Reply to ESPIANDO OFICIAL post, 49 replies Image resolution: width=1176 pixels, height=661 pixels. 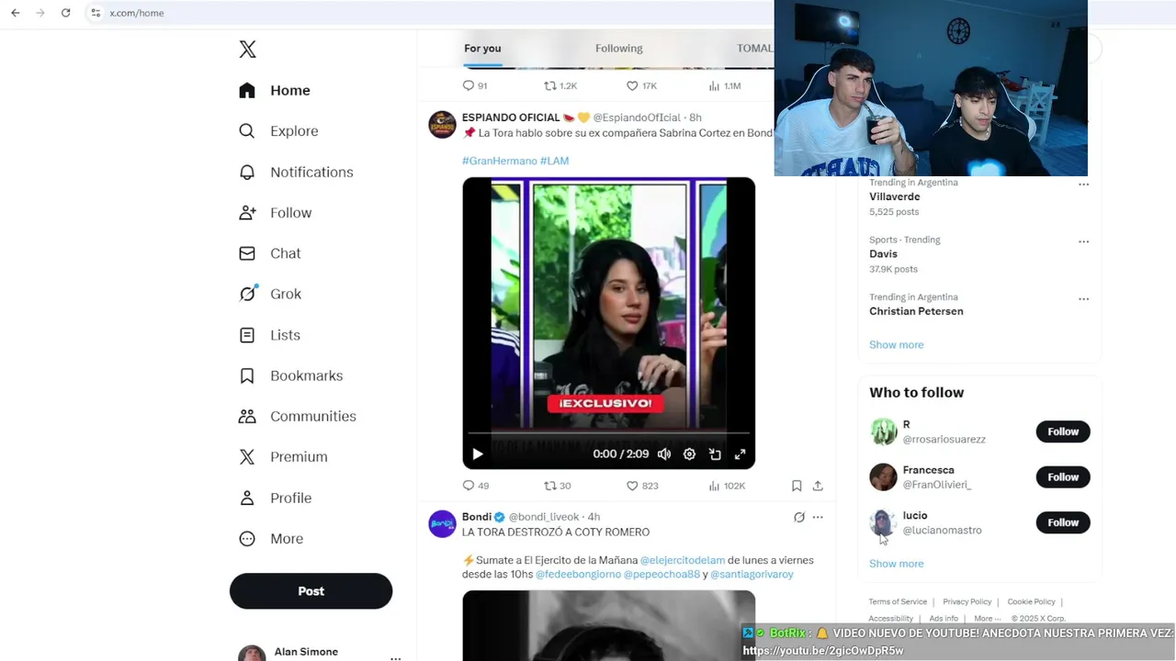pyautogui.click(x=476, y=486)
